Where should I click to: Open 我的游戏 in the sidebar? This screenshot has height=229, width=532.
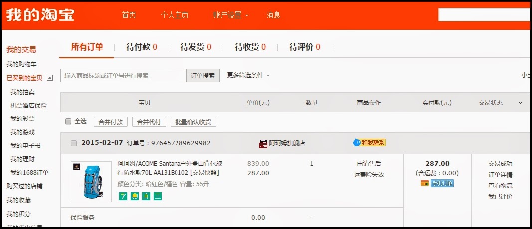23,132
